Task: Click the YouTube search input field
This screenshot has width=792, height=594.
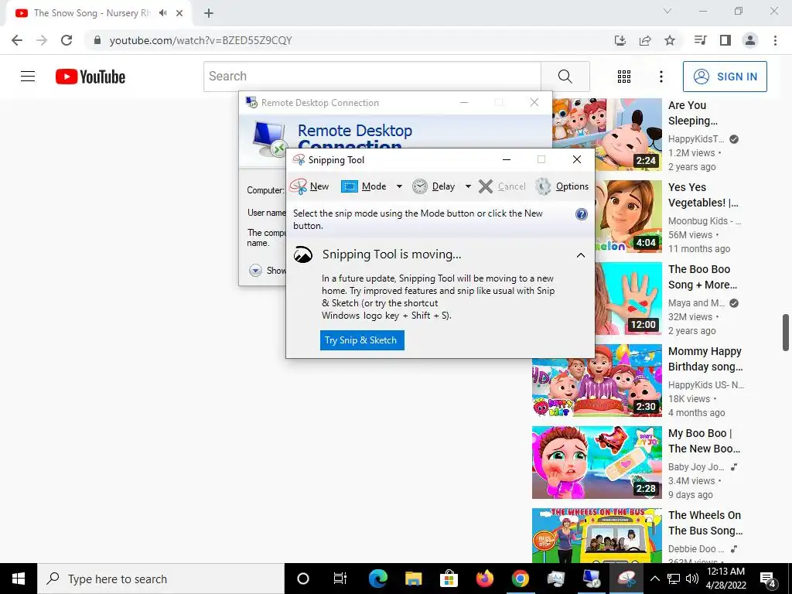Action: point(372,77)
